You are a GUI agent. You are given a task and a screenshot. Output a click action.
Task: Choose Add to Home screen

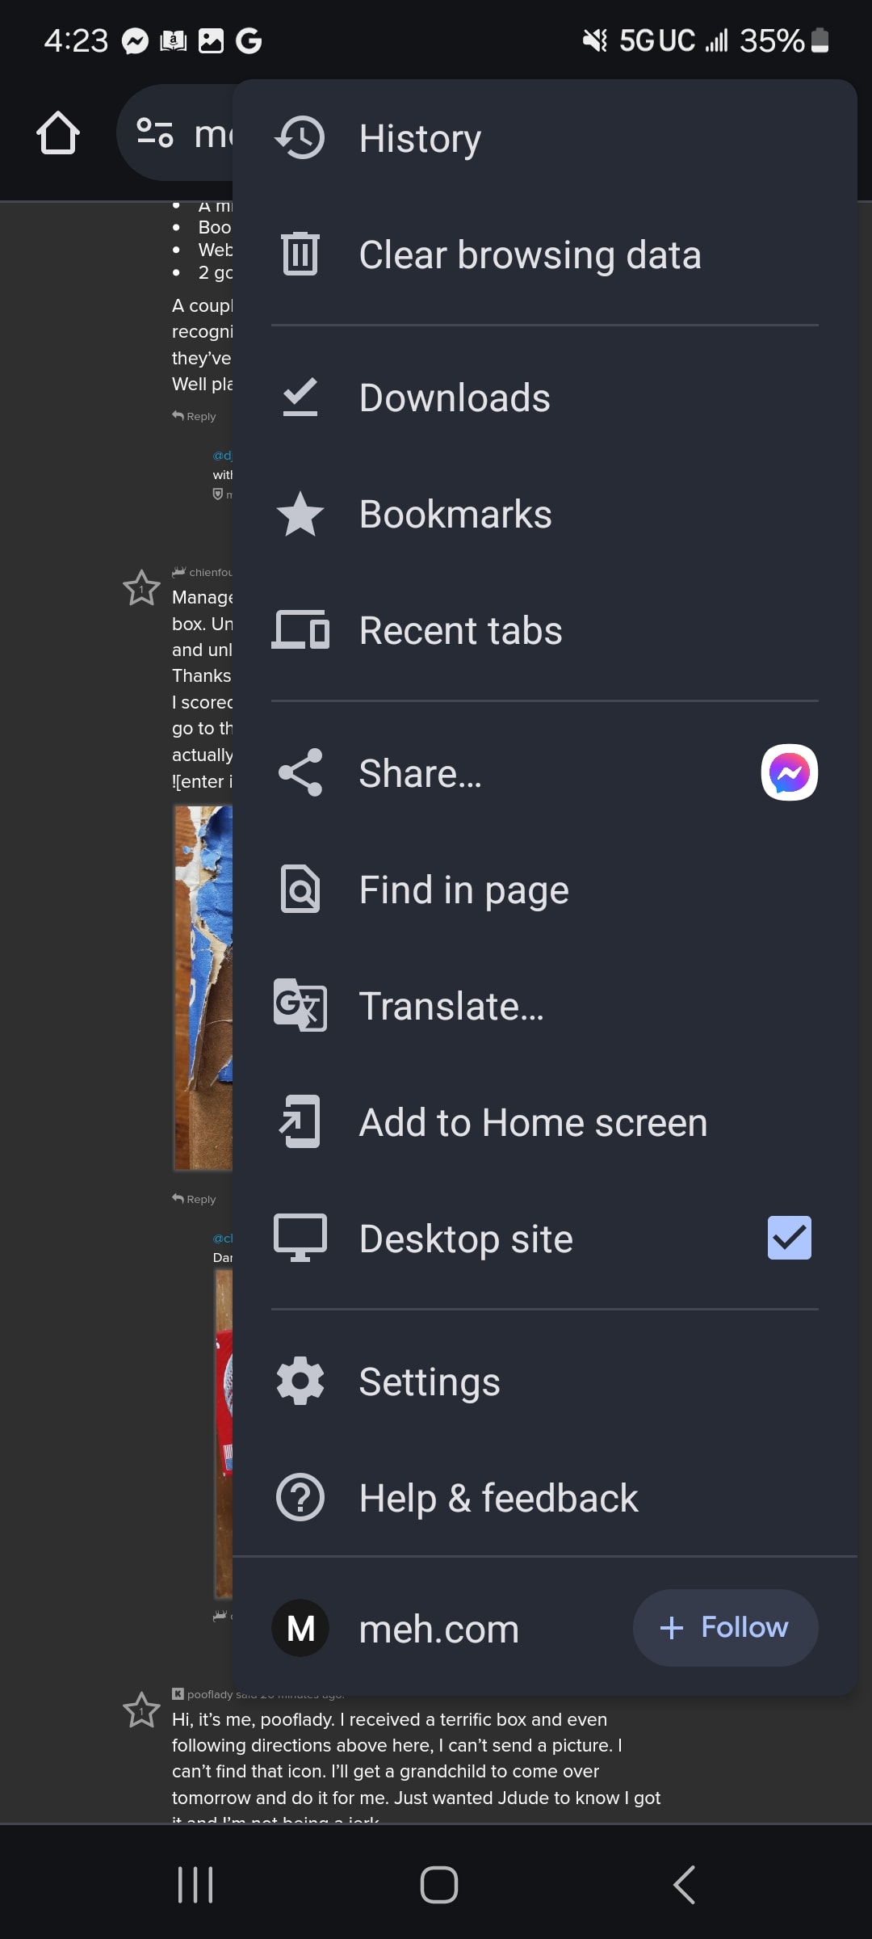tap(533, 1123)
